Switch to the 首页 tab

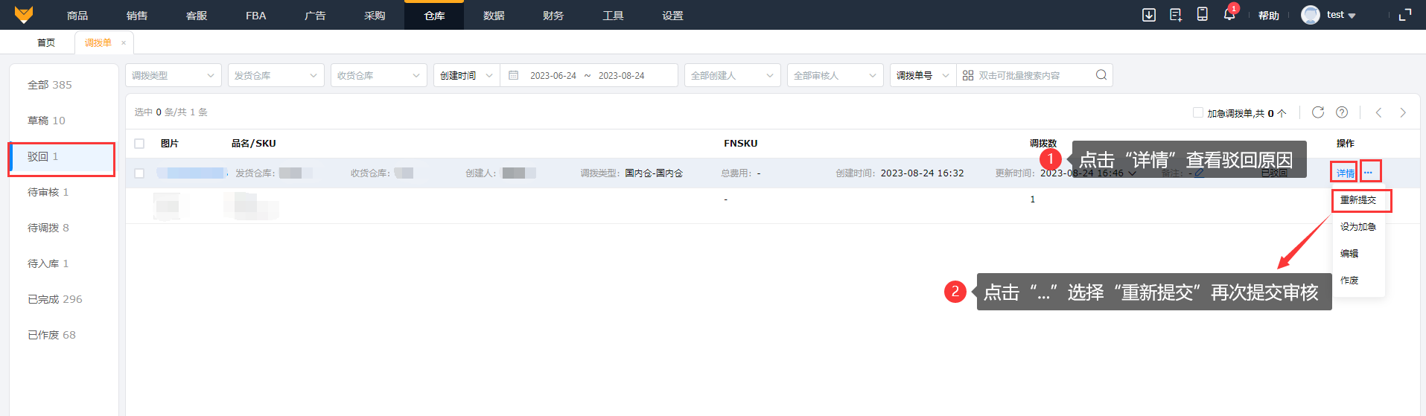pos(46,42)
